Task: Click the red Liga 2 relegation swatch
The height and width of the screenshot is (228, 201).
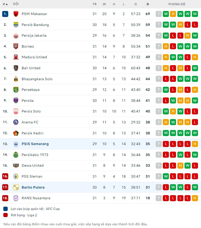Action: pyautogui.click(x=5, y=215)
